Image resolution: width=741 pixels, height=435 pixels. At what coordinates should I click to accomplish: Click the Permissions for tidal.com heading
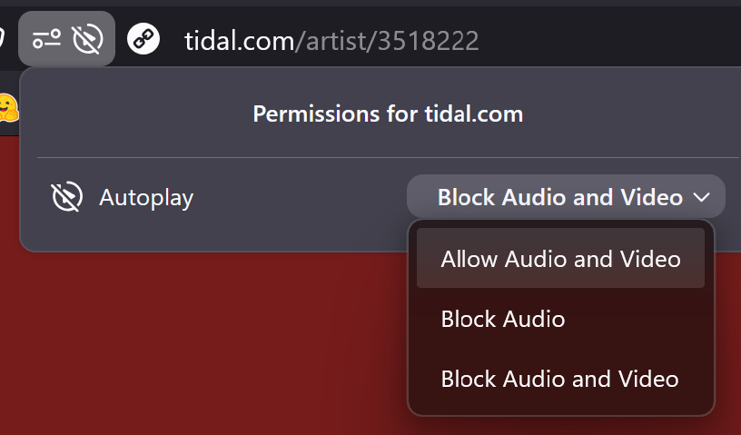click(x=388, y=114)
